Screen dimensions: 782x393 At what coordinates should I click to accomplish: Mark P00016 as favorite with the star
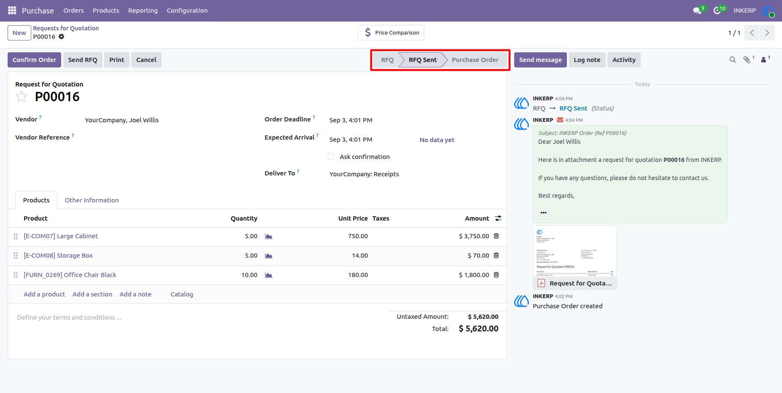21,97
